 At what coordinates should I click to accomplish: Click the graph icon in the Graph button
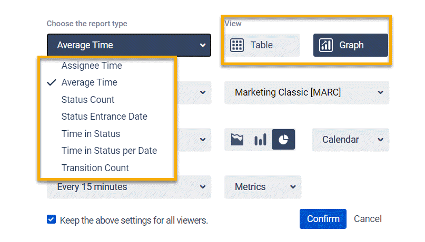point(326,45)
